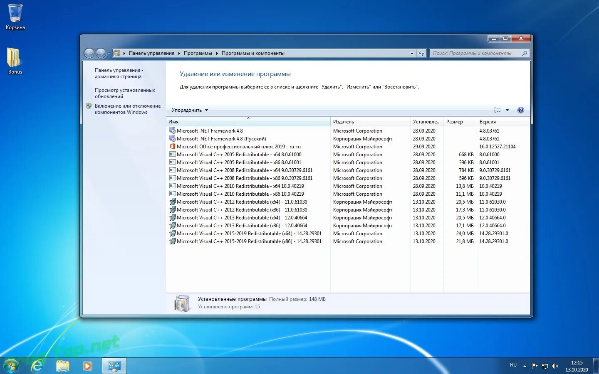Image resolution: width=599 pixels, height=374 pixels.
Task: Click the installed programs icon in details pane
Action: [x=182, y=303]
